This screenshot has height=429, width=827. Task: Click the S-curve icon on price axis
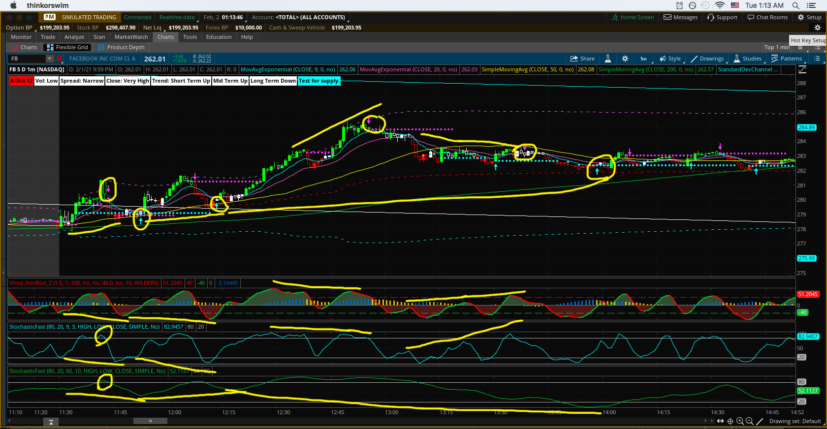tap(802, 70)
